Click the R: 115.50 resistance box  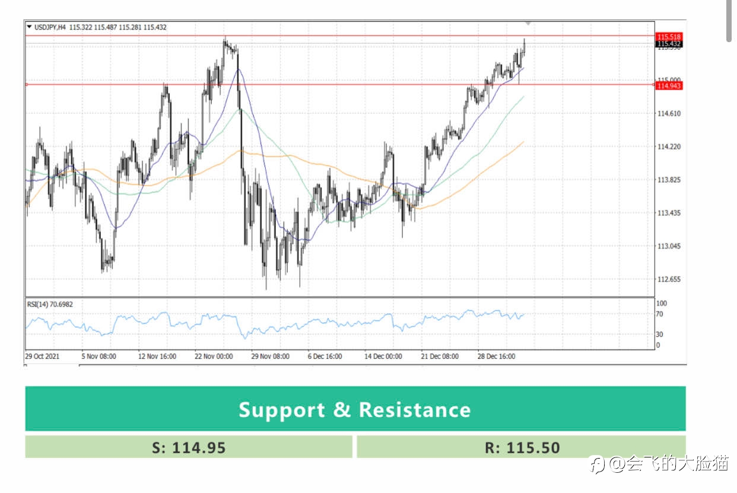522,447
